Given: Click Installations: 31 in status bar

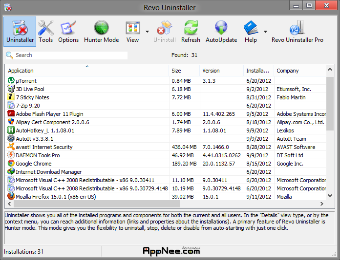Looking at the screenshot, I should (x=23, y=252).
